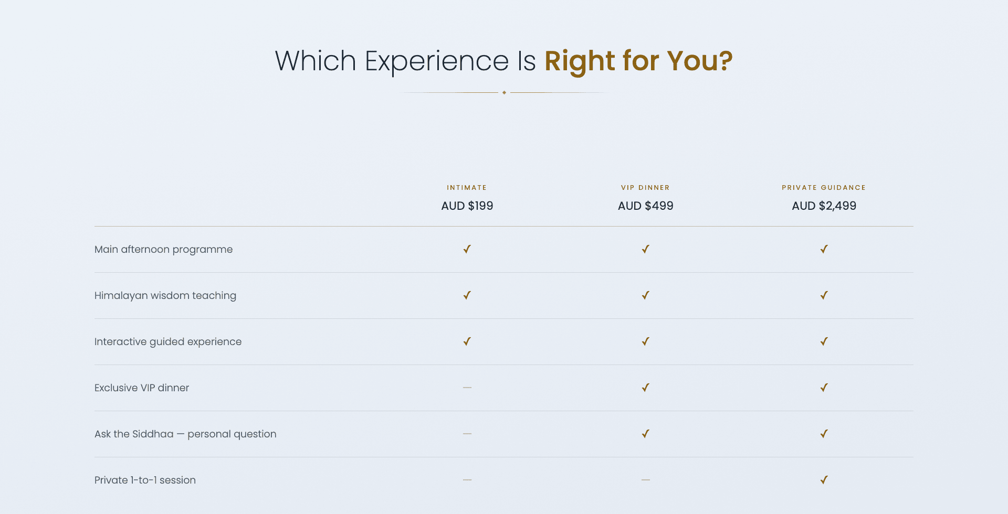Click VIP Dinner checkmark for Exclusive VIP dinner
Screen dimensions: 1008x514
(646, 388)
